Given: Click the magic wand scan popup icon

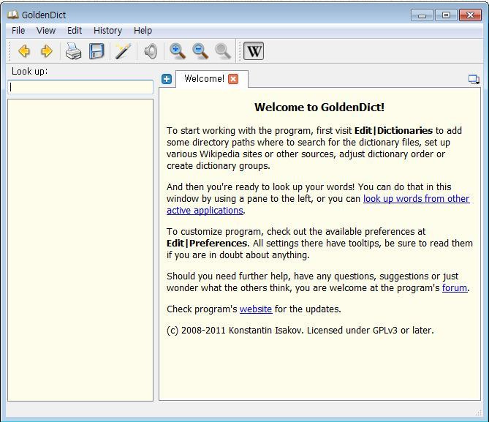Looking at the screenshot, I should click(x=123, y=51).
